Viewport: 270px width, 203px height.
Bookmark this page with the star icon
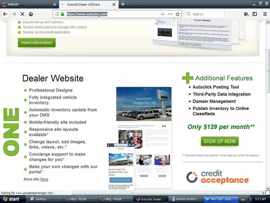click(178, 14)
